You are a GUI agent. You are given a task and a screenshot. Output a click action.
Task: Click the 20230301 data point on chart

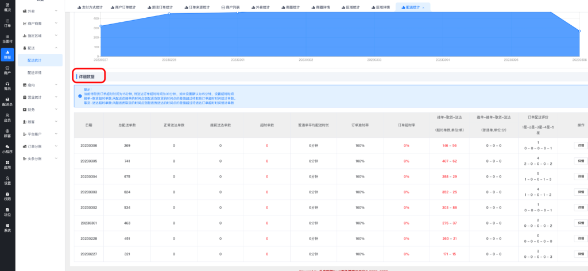(x=238, y=12)
